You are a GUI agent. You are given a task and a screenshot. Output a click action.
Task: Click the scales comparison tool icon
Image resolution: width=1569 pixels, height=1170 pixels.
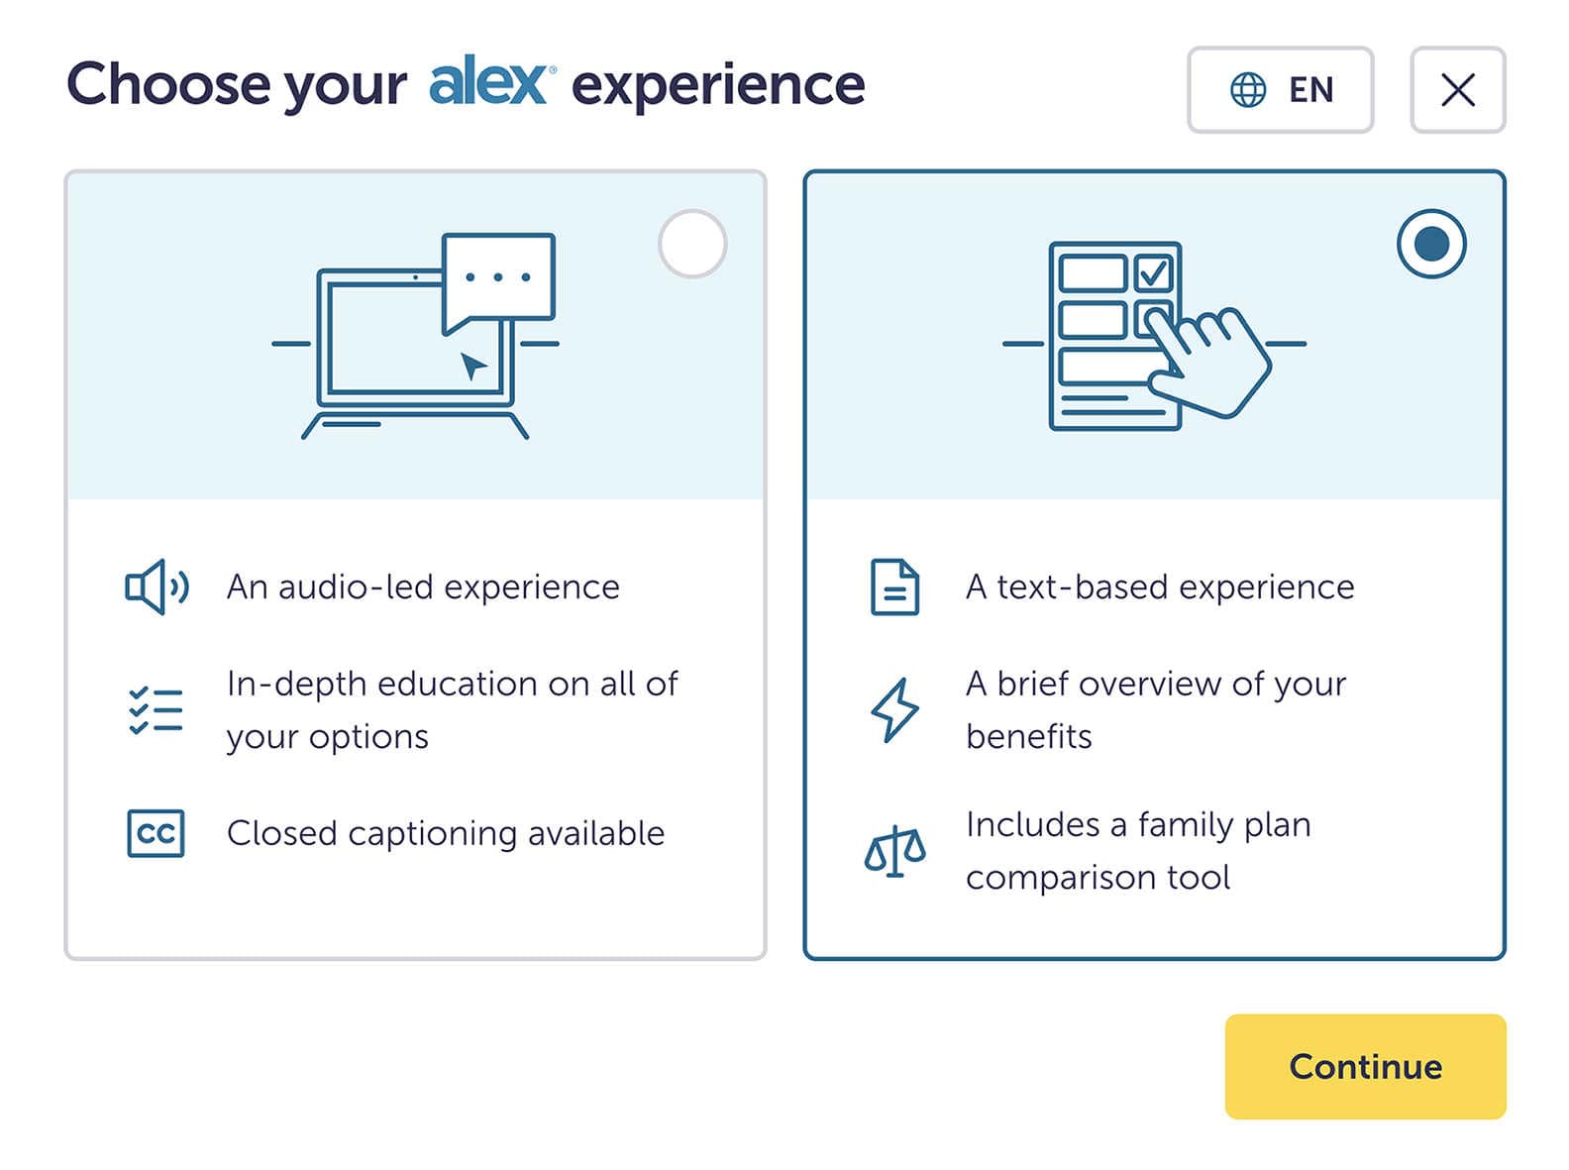click(x=896, y=850)
